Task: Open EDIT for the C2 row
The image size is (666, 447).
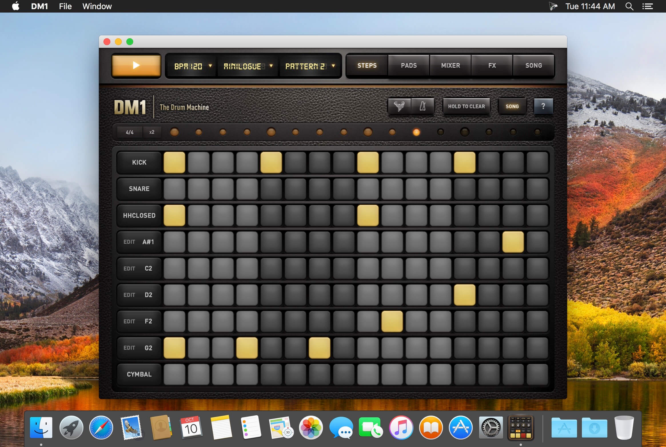Action: 129,268
